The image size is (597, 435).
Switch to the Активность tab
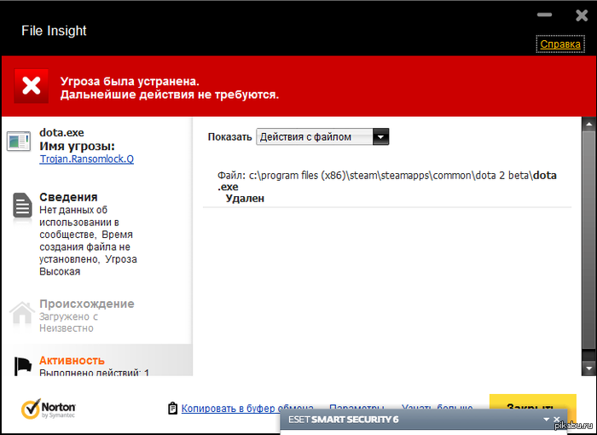[x=72, y=360]
